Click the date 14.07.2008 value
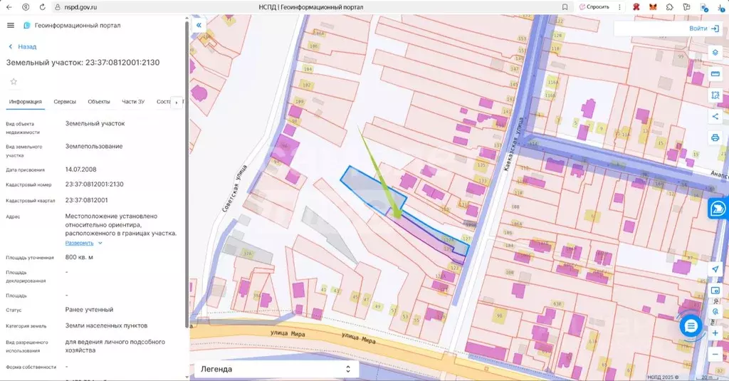Image resolution: width=729 pixels, height=381 pixels. [81, 169]
